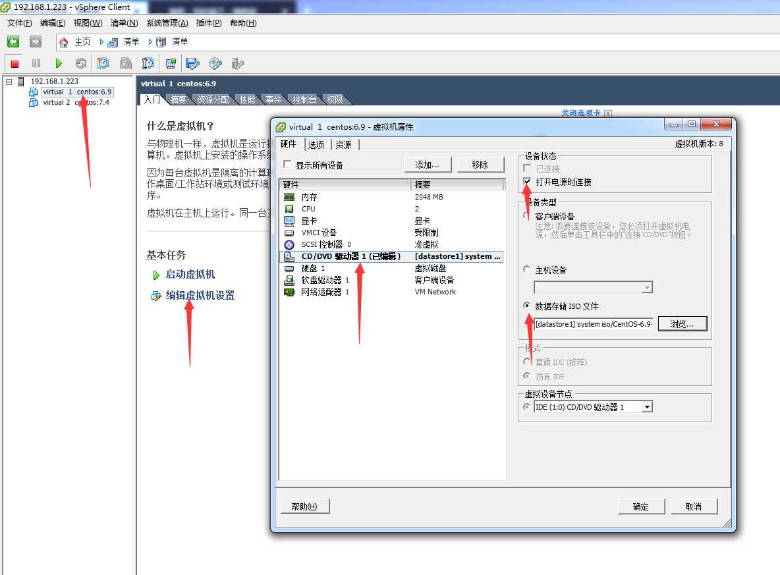Select client device radio button
This screenshot has height=575, width=780.
(x=527, y=216)
